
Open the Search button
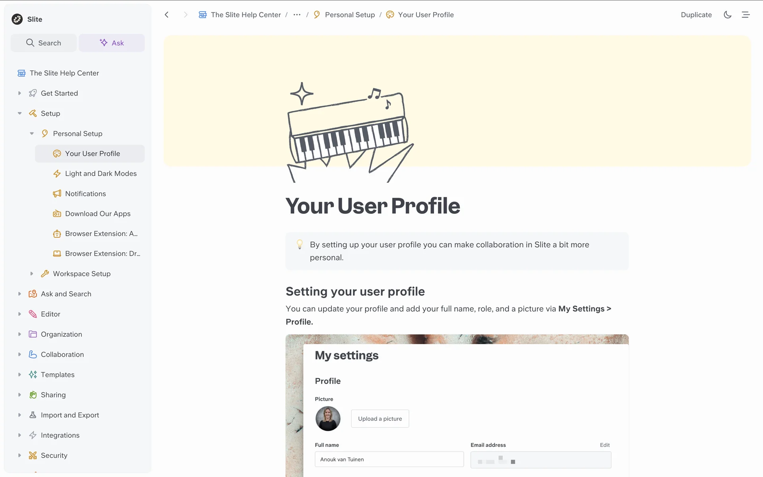(x=44, y=43)
